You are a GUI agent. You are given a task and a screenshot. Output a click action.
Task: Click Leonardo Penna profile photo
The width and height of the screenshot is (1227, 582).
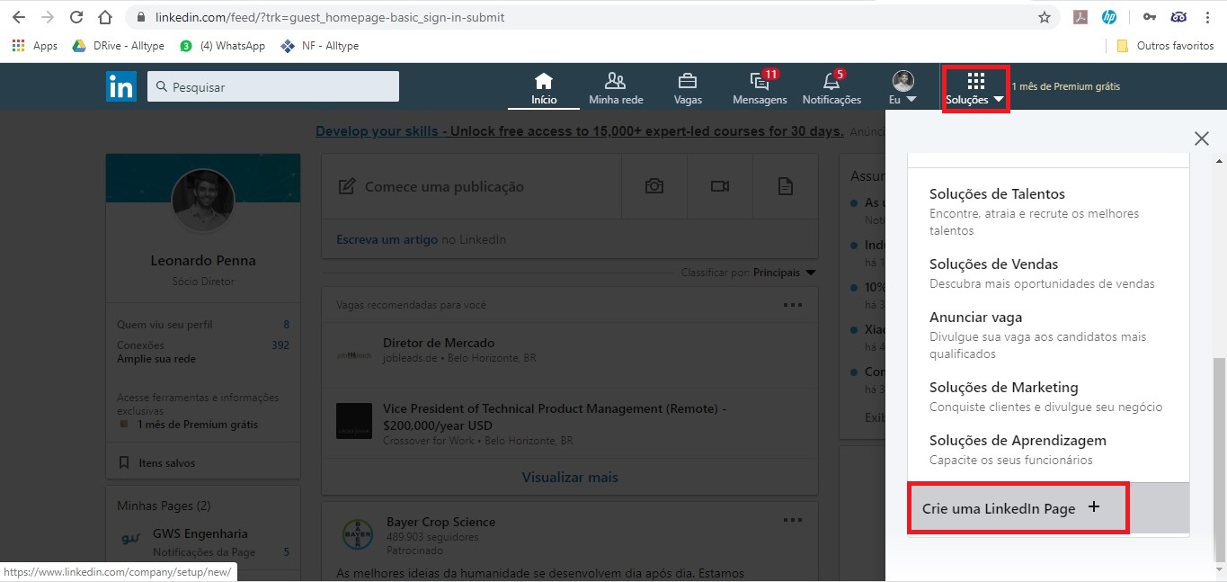pyautogui.click(x=203, y=201)
